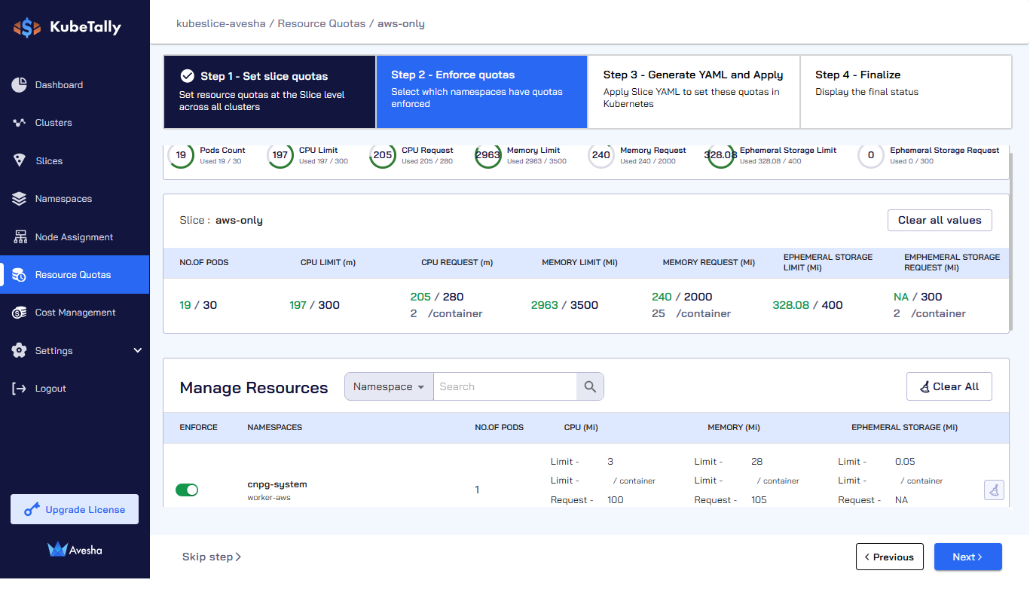
Task: Click the KubeTally logo
Action: (x=67, y=28)
